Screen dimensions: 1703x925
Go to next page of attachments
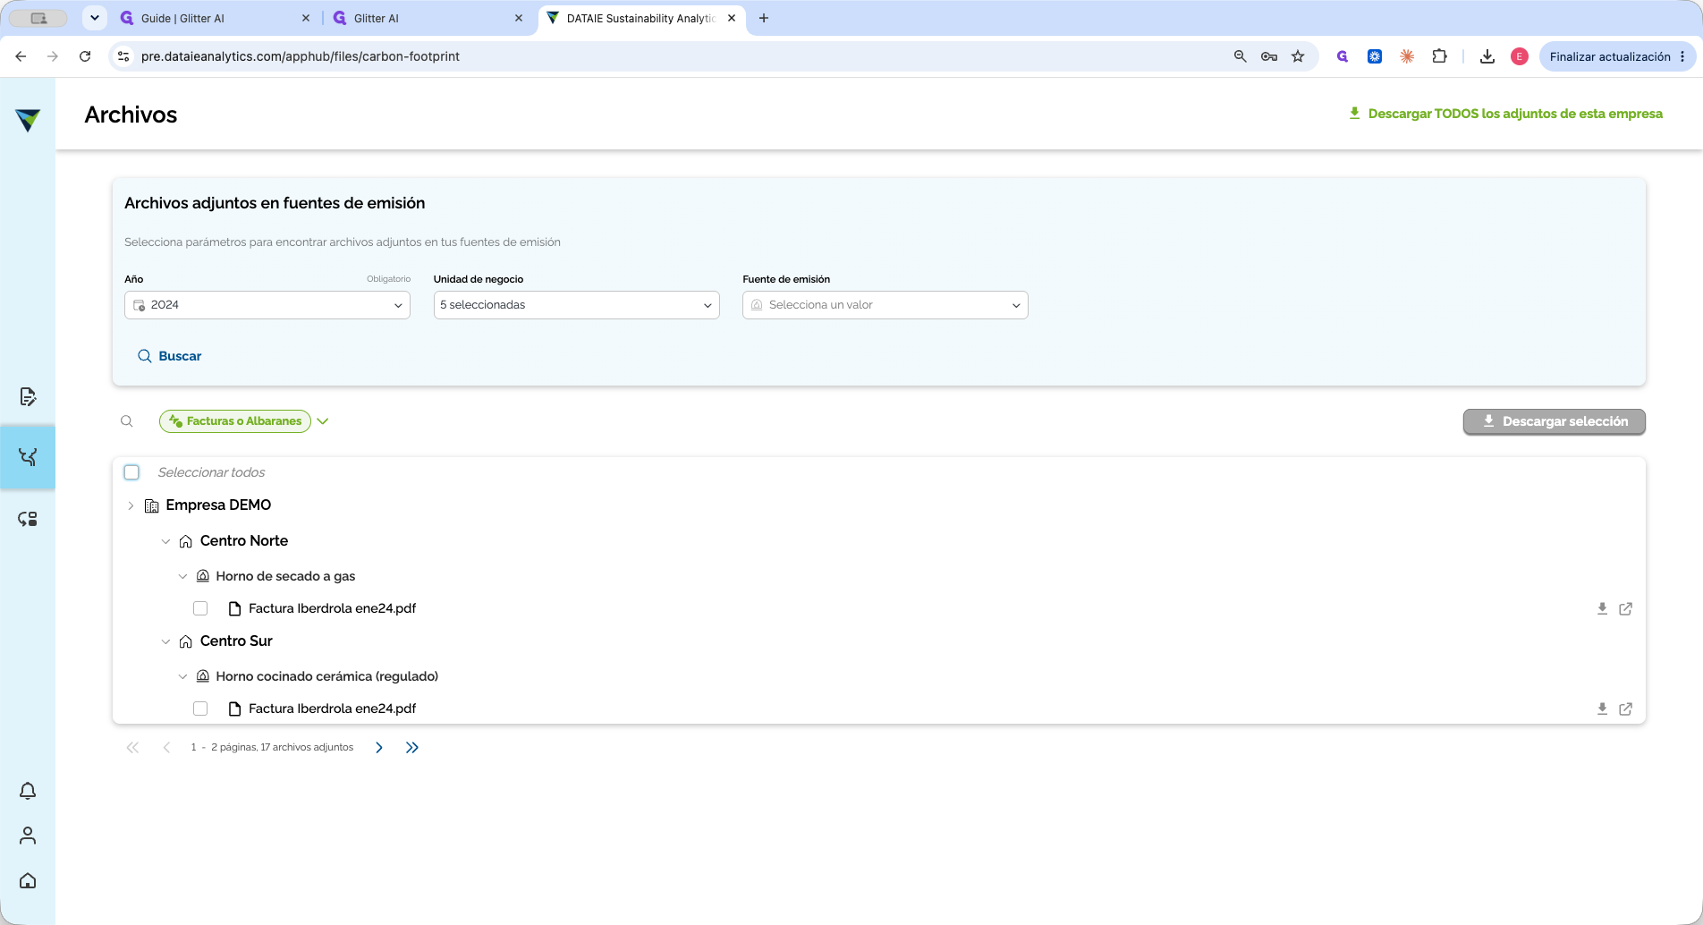[379, 748]
